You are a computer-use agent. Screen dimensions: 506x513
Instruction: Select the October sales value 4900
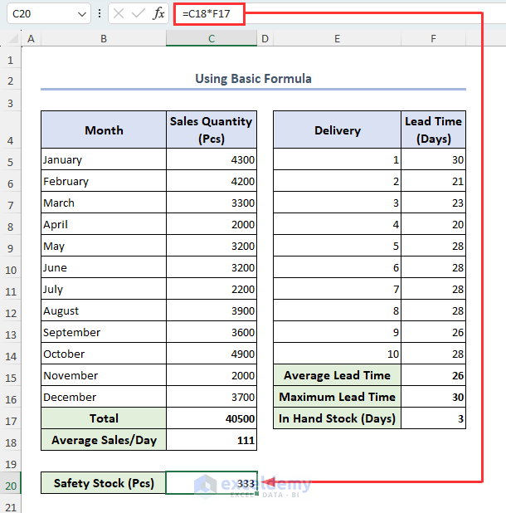click(x=212, y=354)
